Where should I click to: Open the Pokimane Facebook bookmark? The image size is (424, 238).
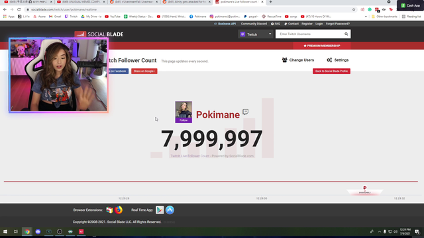click(198, 17)
